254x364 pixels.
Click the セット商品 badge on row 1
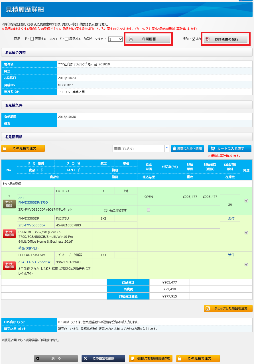point(9,204)
